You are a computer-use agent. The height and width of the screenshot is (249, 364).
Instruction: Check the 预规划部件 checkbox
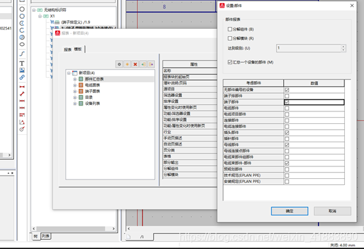click(x=287, y=170)
